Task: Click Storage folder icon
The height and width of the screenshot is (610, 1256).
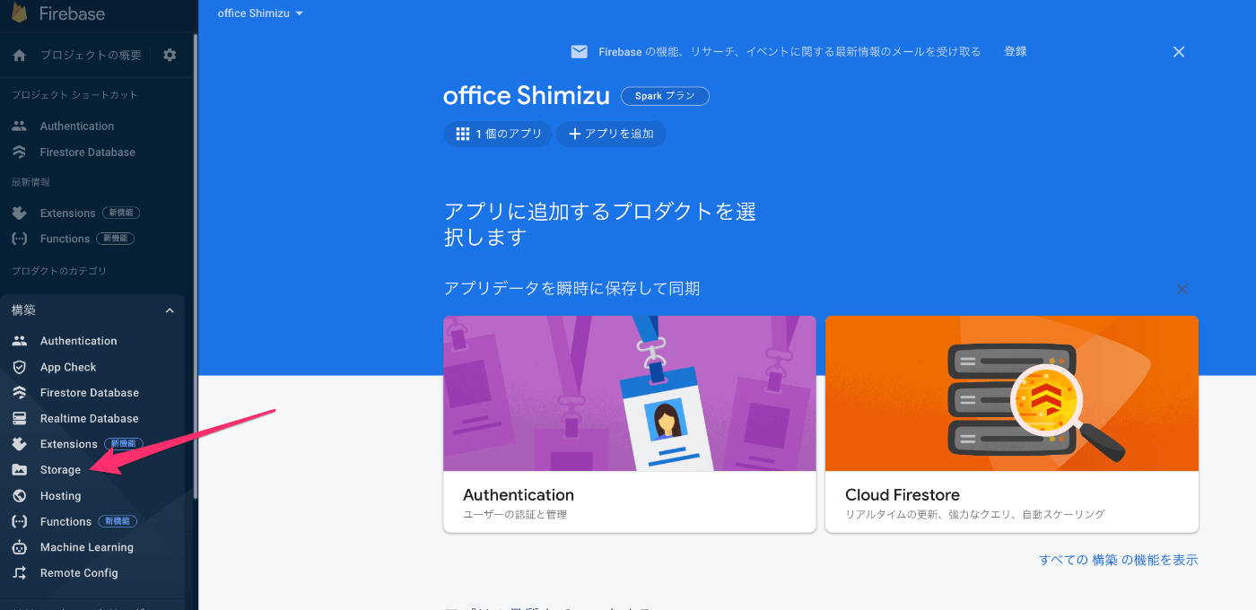Action: [x=20, y=470]
